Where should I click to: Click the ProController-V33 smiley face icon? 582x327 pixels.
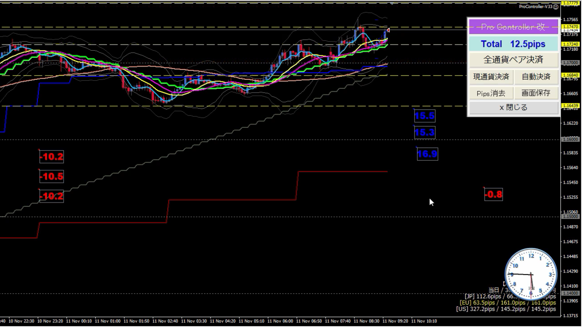tap(556, 6)
